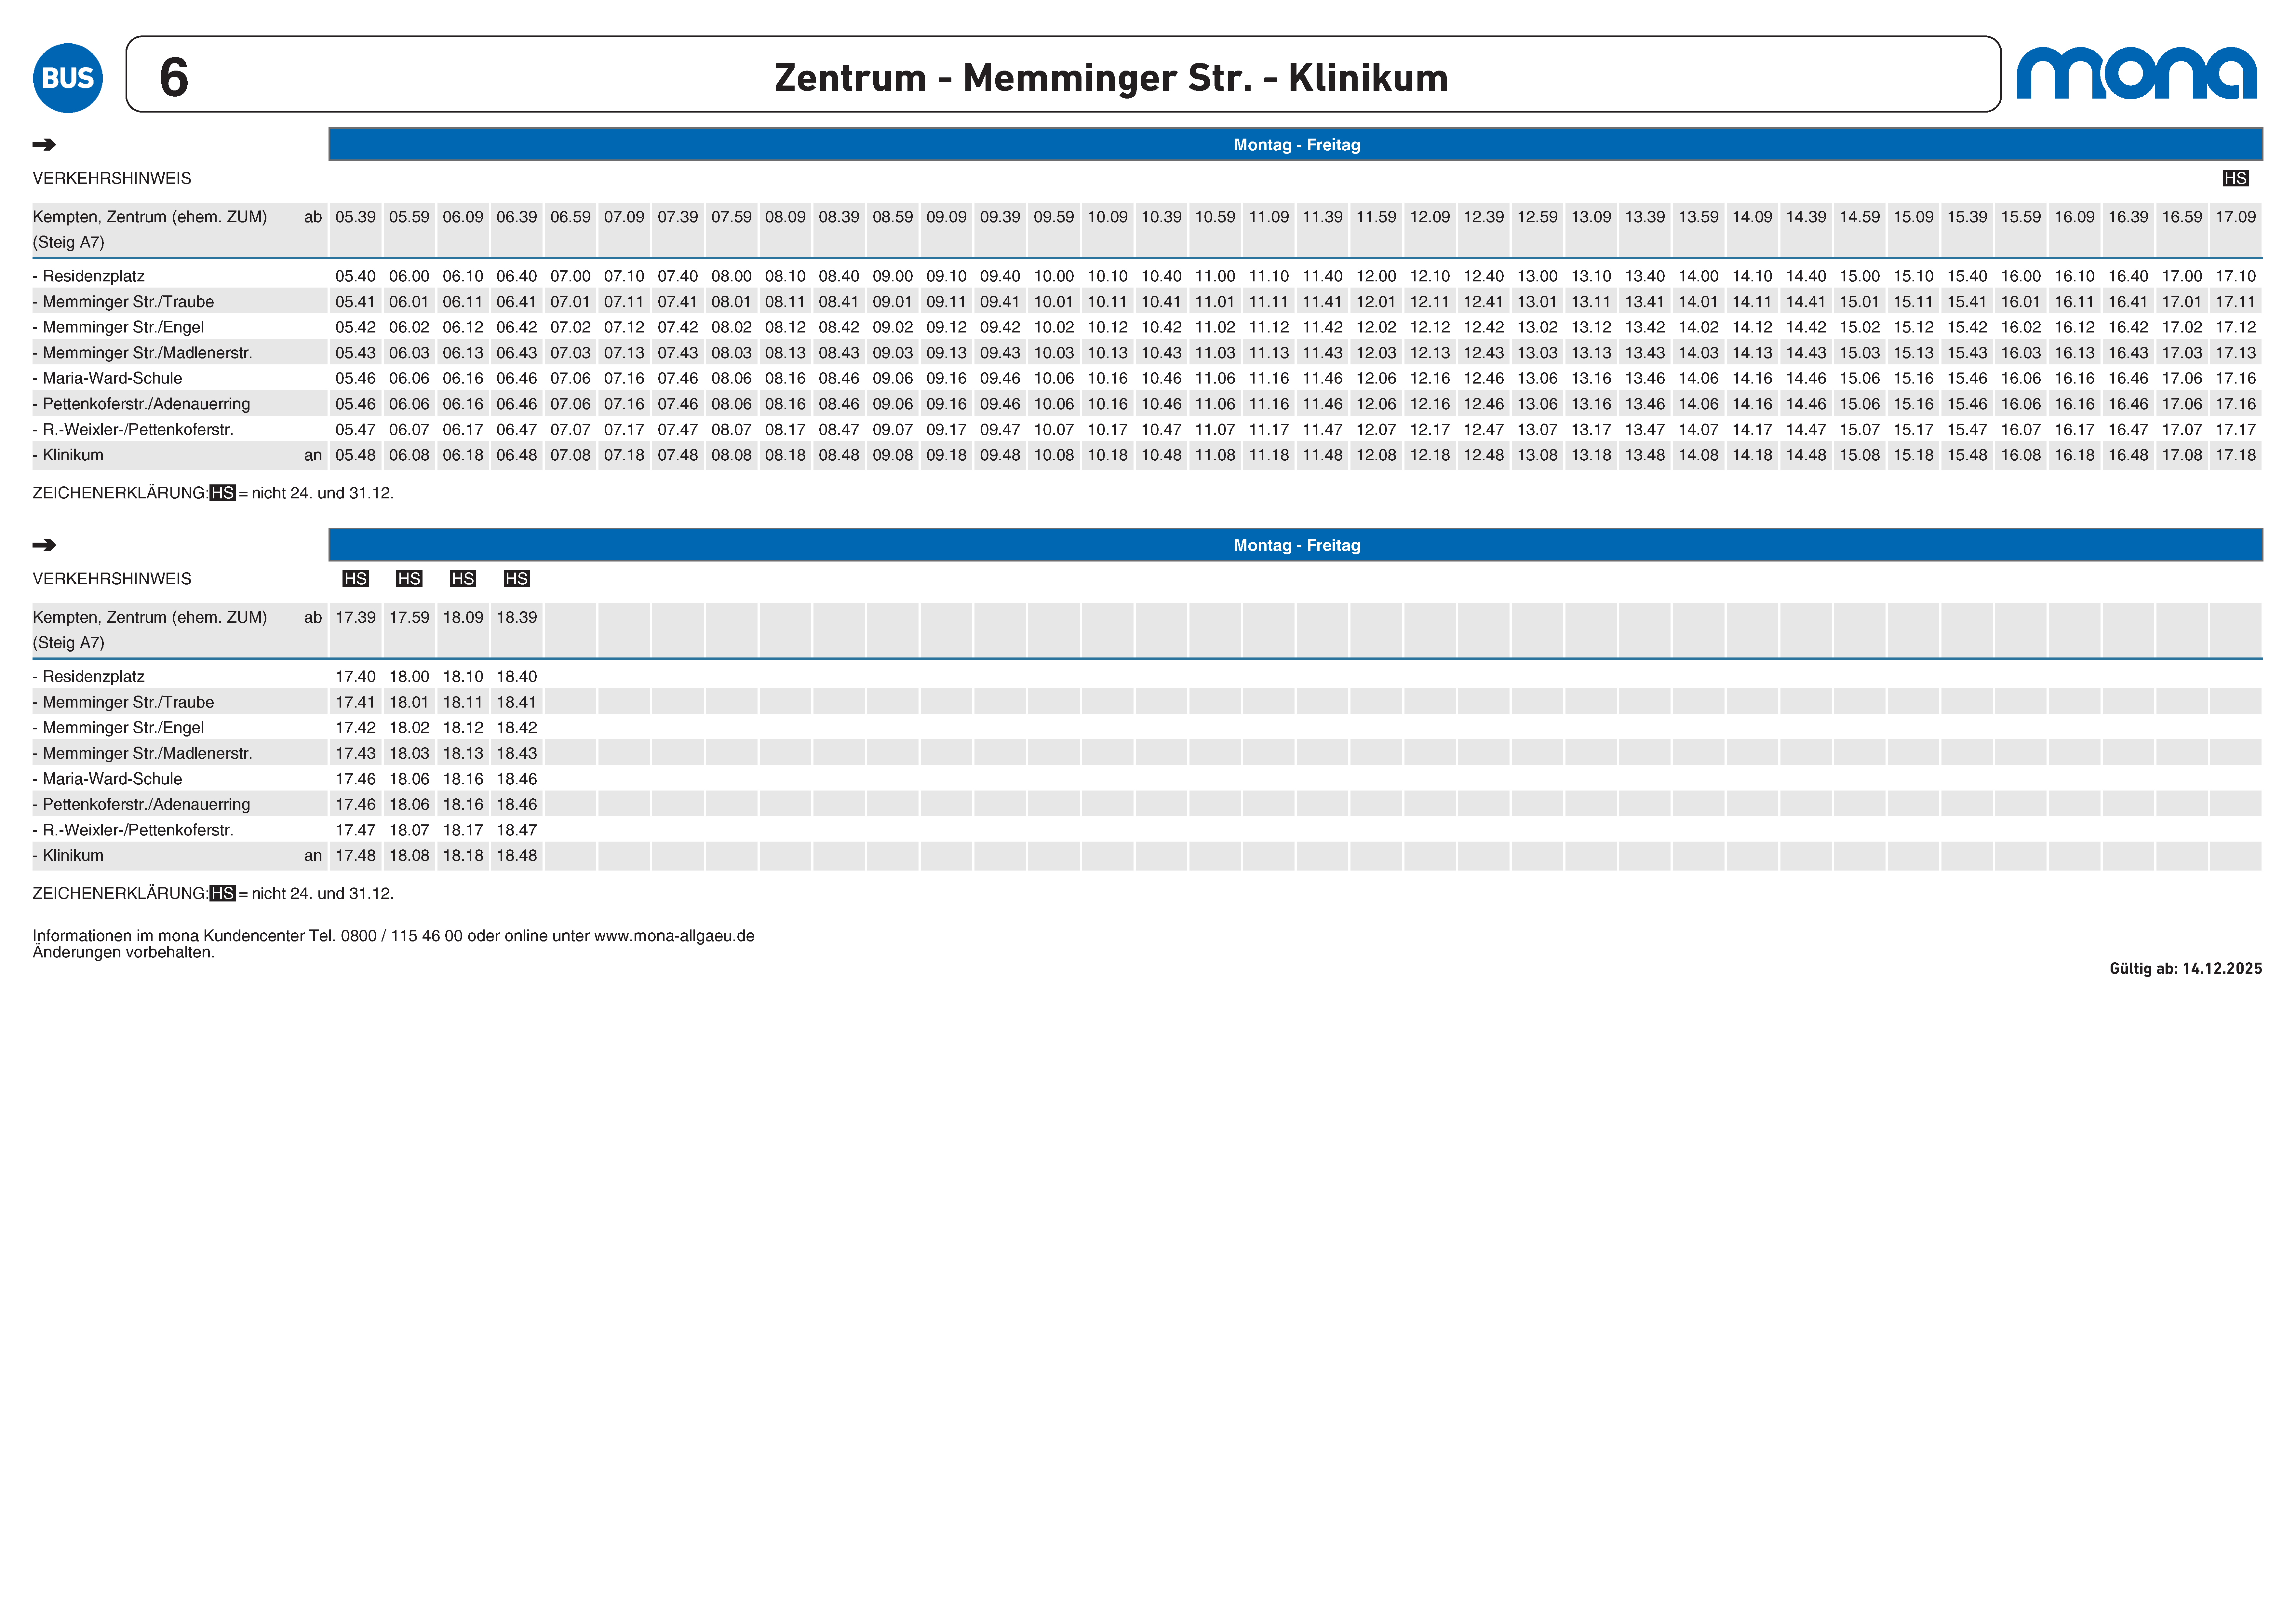
Task: Click the first Montag - Freitag header bar
Action: click(x=1296, y=144)
